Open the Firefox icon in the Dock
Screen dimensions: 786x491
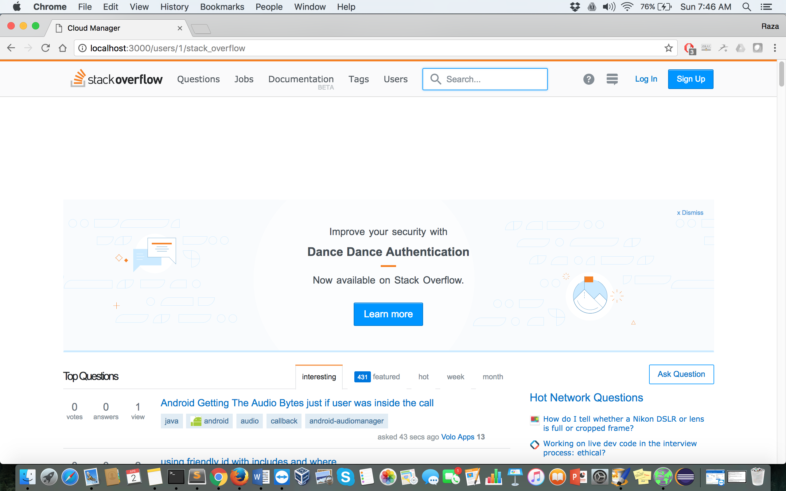click(239, 477)
